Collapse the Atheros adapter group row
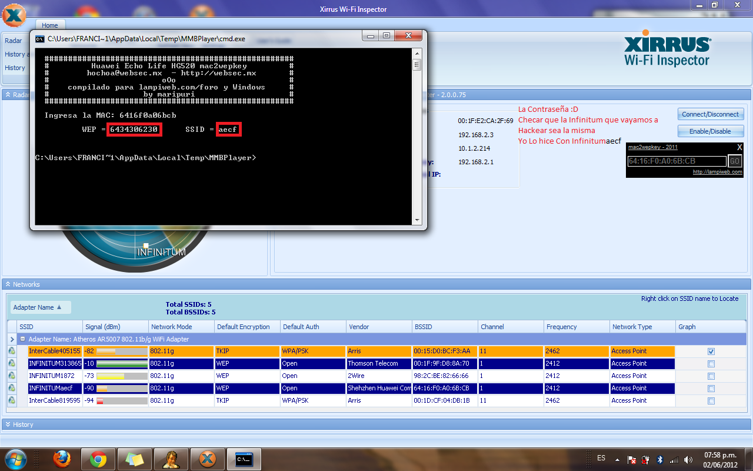The height and width of the screenshot is (471, 753). point(22,339)
